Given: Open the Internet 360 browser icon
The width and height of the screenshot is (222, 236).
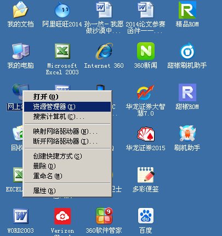Looking at the screenshot, I should pos(104,51).
